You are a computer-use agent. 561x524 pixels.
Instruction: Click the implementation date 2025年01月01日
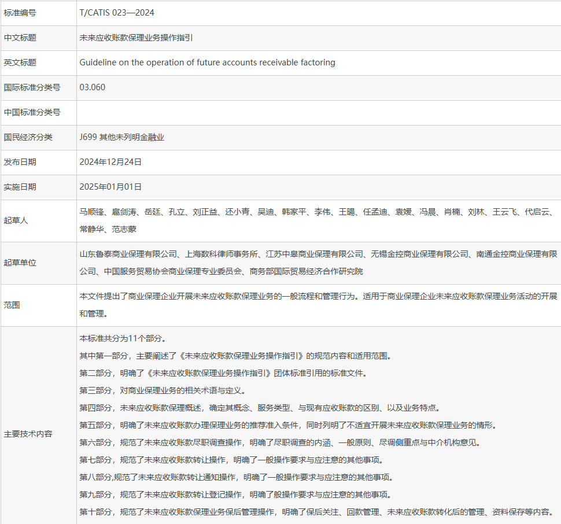pos(110,187)
